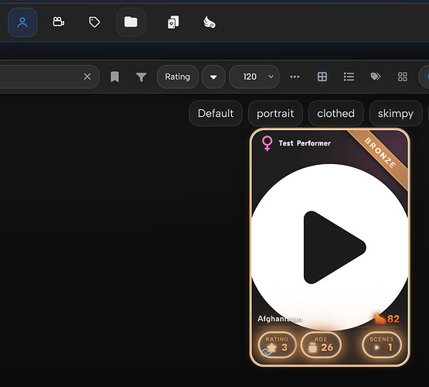
Task: Open the folder icon in top navbar
Action: pos(131,22)
